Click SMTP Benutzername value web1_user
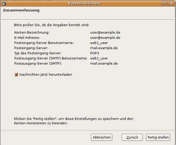The width and height of the screenshot is (176, 145). click(x=99, y=58)
